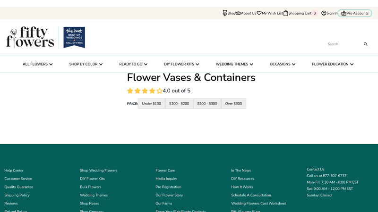Open My Wish List link

(x=273, y=13)
